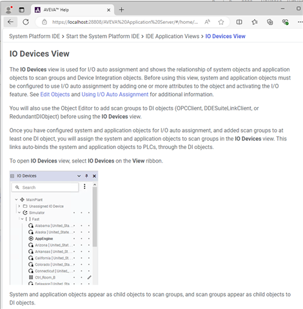This screenshot has width=303, height=309.
Task: Collapse the MainPlant tree node
Action: pos(16,199)
